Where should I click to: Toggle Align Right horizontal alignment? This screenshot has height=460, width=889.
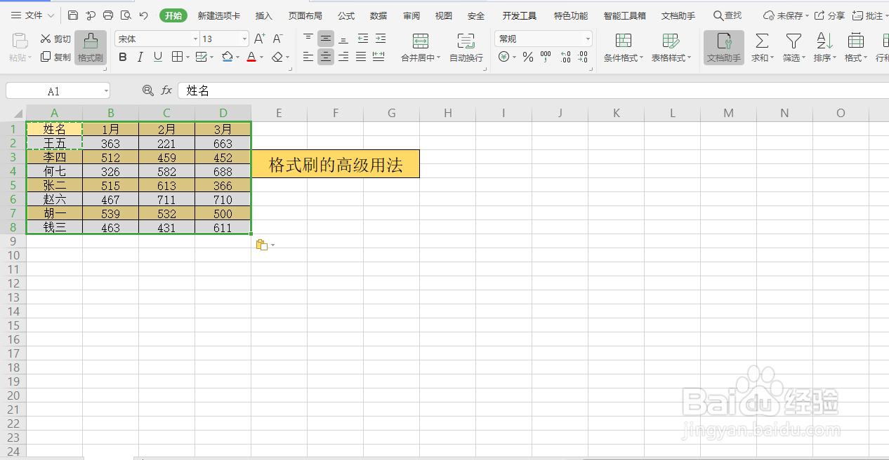click(x=343, y=56)
